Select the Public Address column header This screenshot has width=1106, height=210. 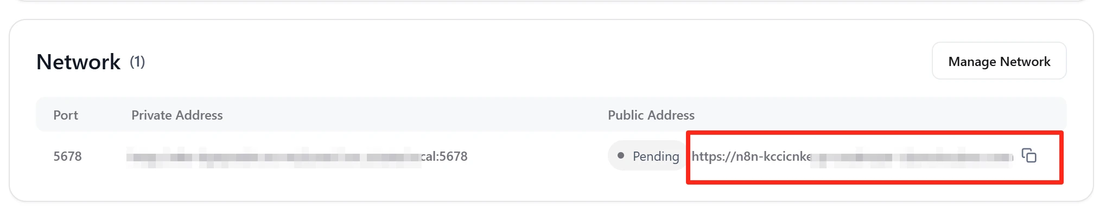[x=651, y=115]
